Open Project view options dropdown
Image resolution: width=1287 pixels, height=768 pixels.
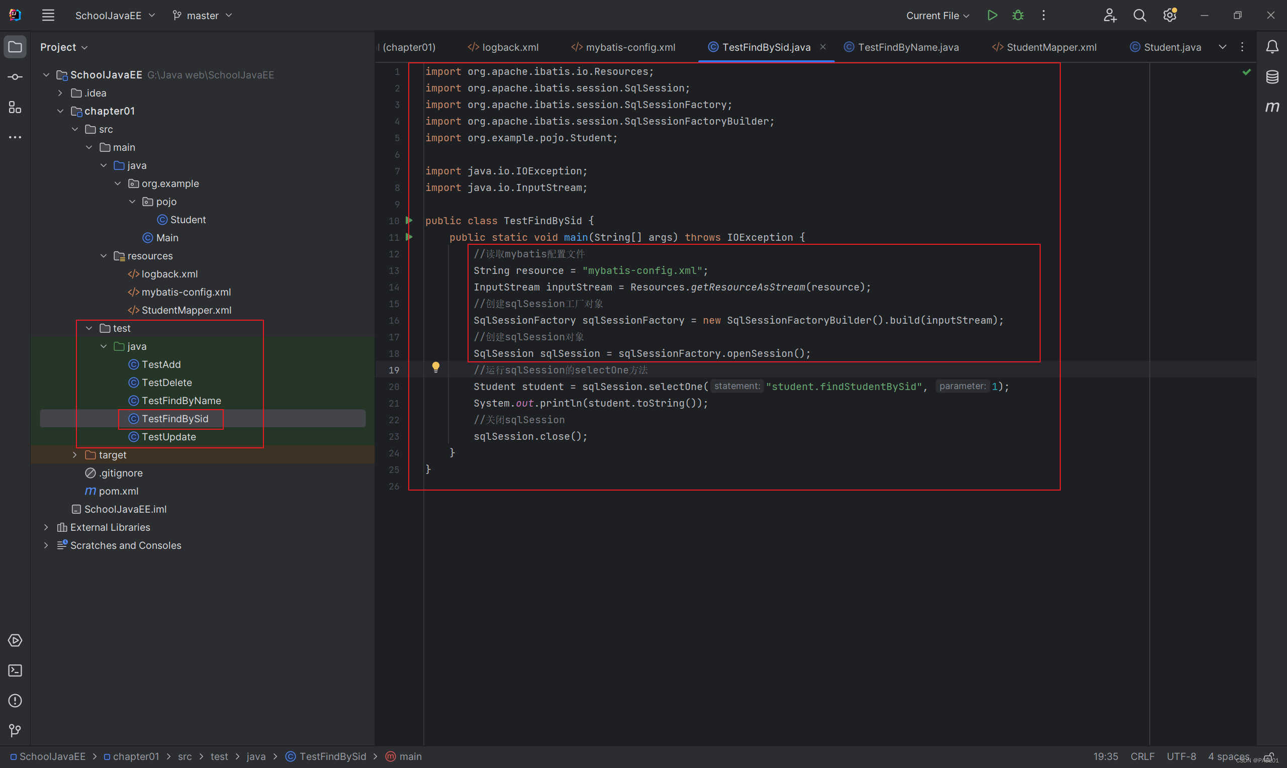point(64,47)
